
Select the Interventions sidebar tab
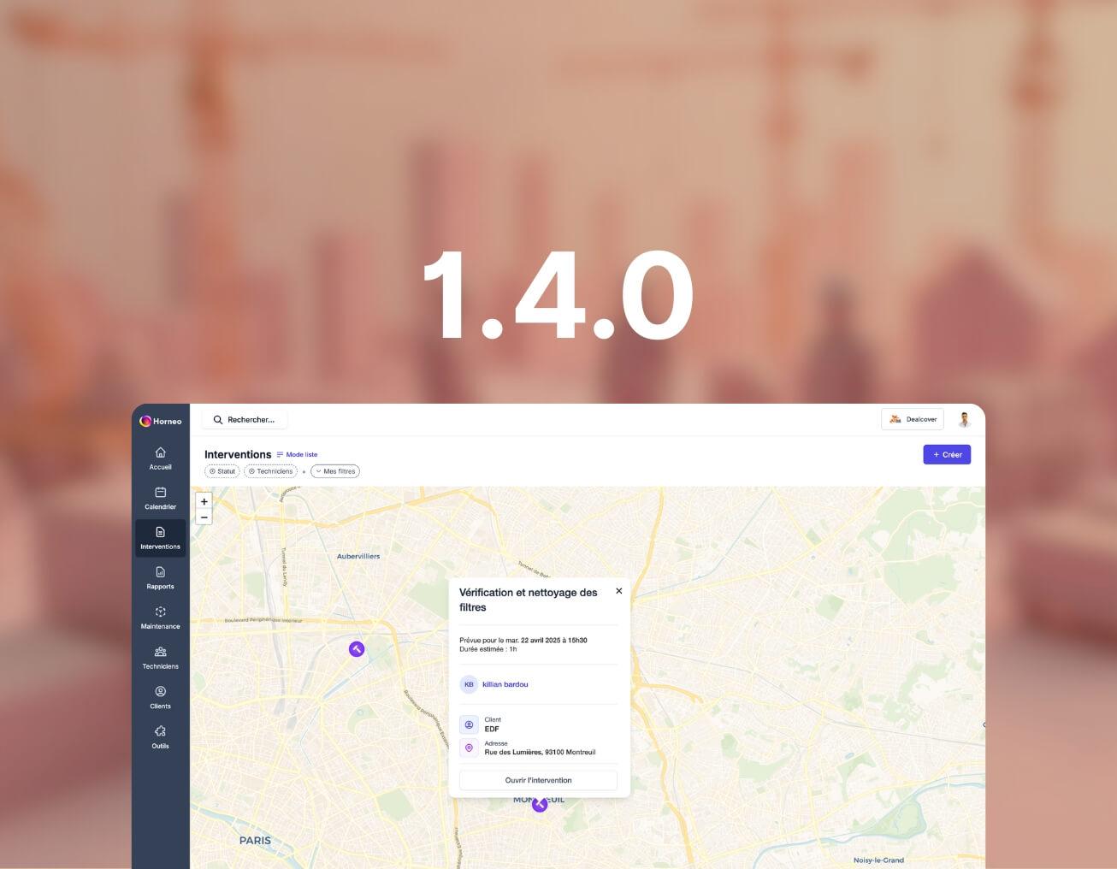click(x=160, y=538)
